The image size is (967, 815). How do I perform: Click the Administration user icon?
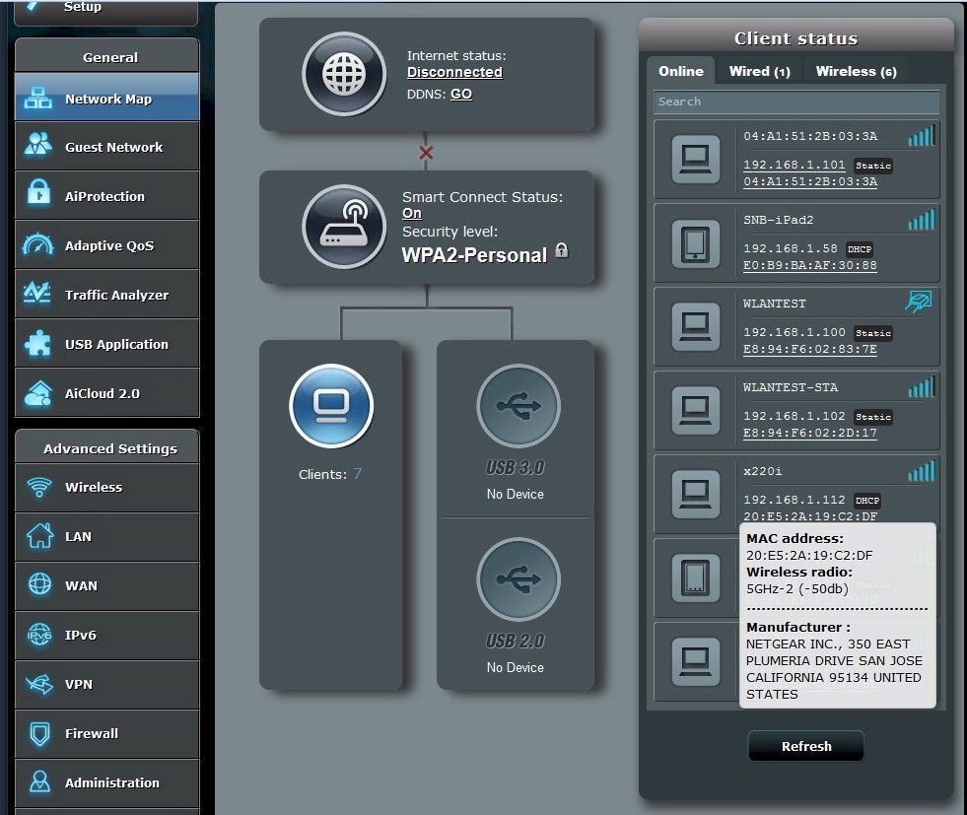tap(40, 781)
